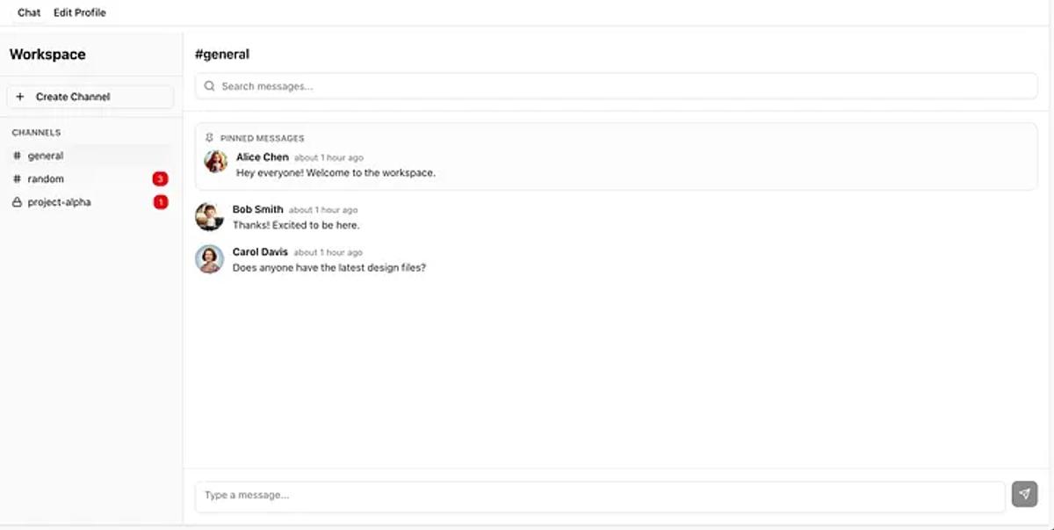Click the lock icon beside project-alpha

(x=17, y=202)
